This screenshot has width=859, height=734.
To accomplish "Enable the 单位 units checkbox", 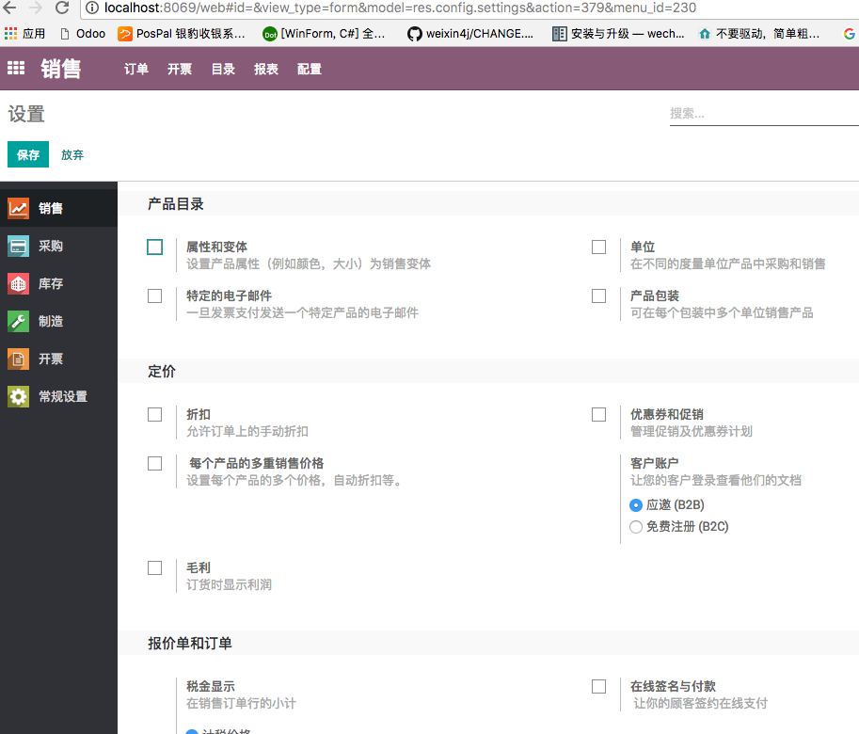I will [598, 247].
